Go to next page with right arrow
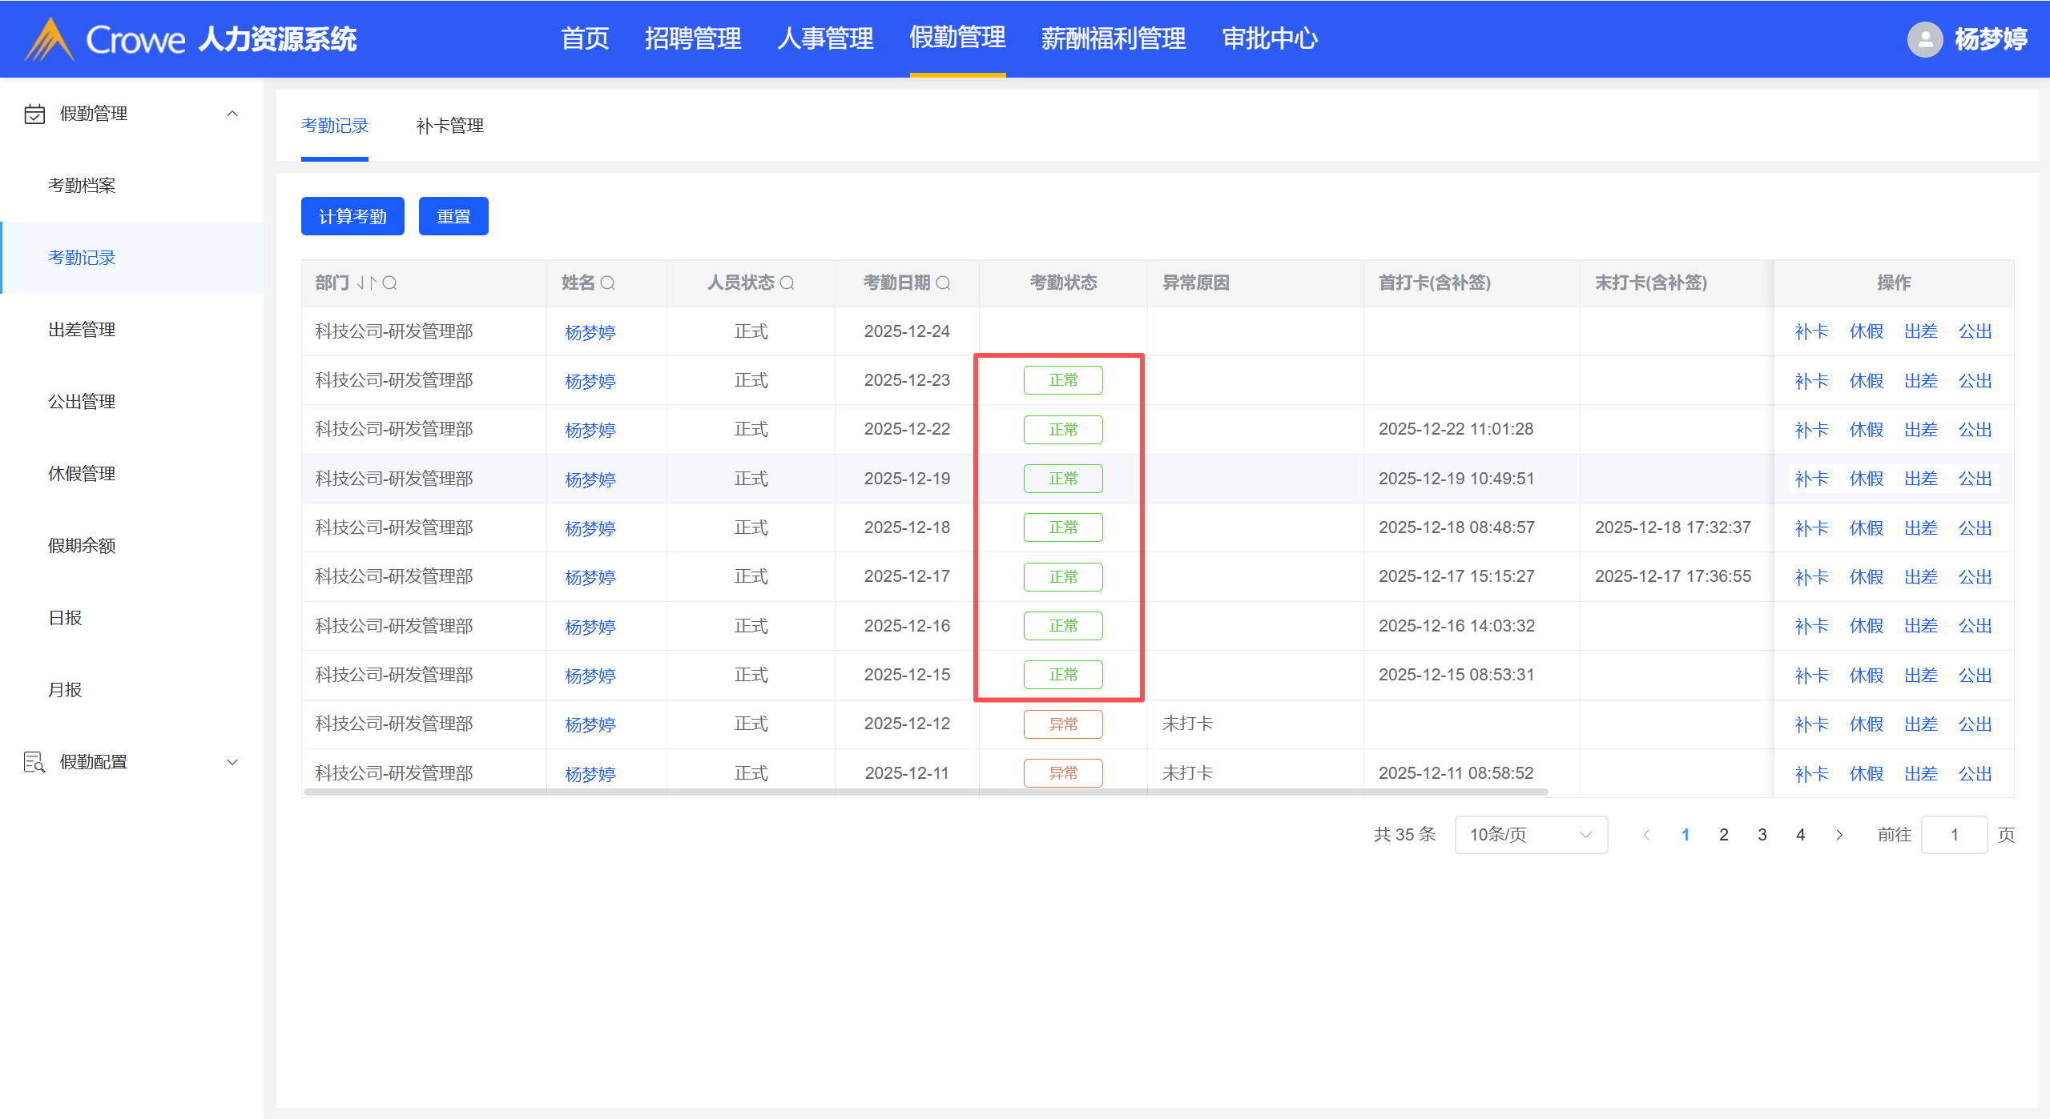This screenshot has height=1119, width=2050. 1839,835
